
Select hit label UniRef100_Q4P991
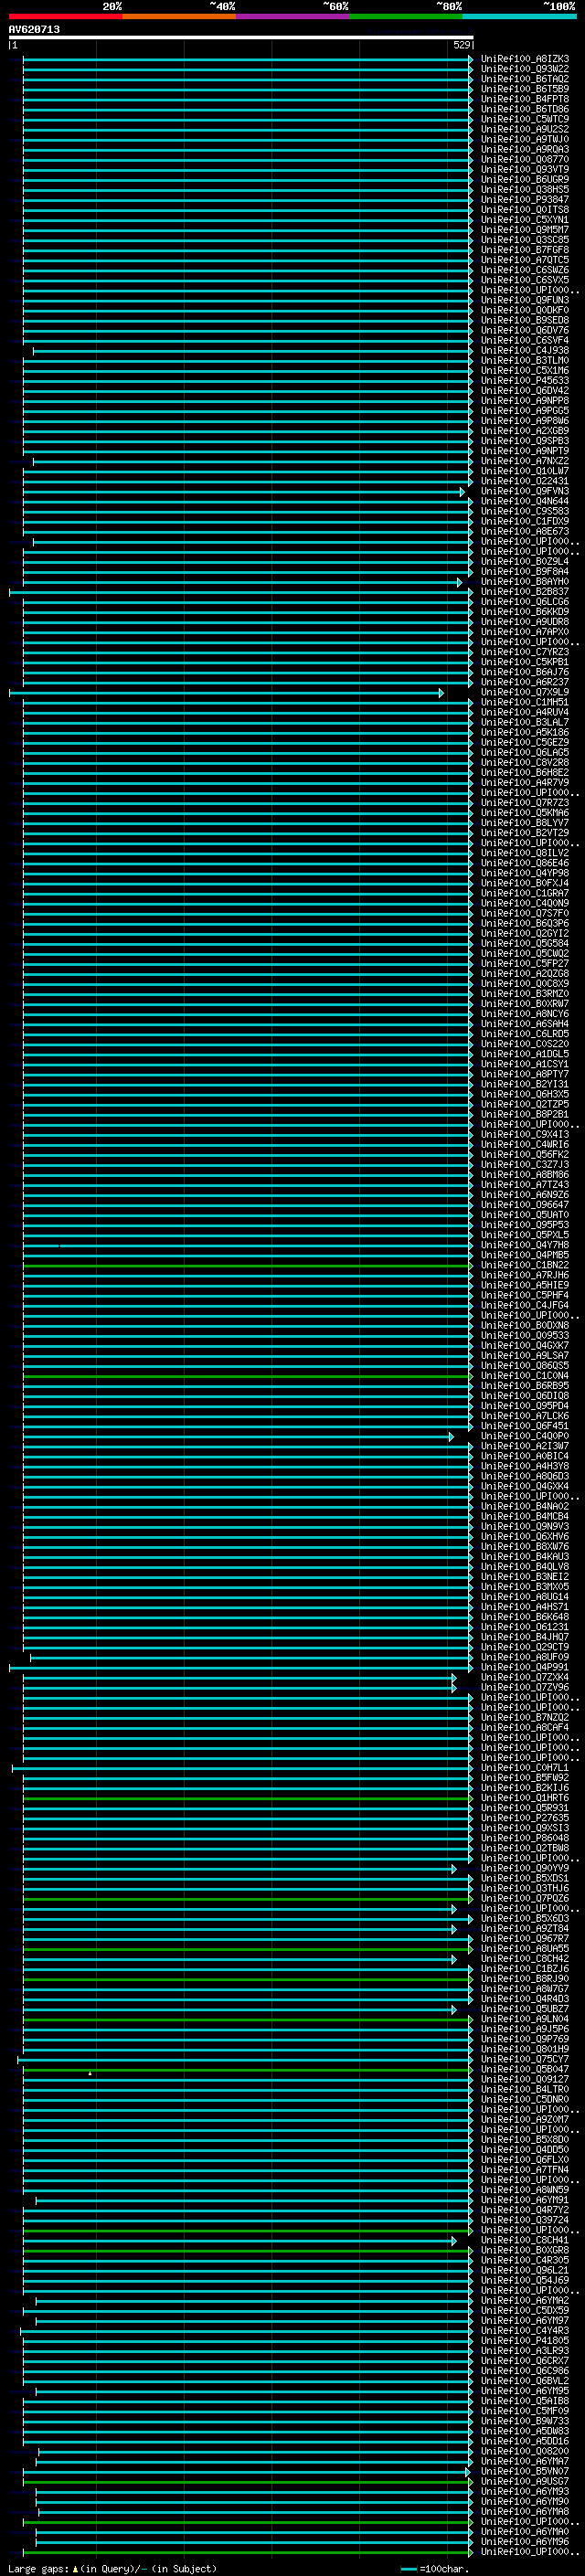point(524,1668)
